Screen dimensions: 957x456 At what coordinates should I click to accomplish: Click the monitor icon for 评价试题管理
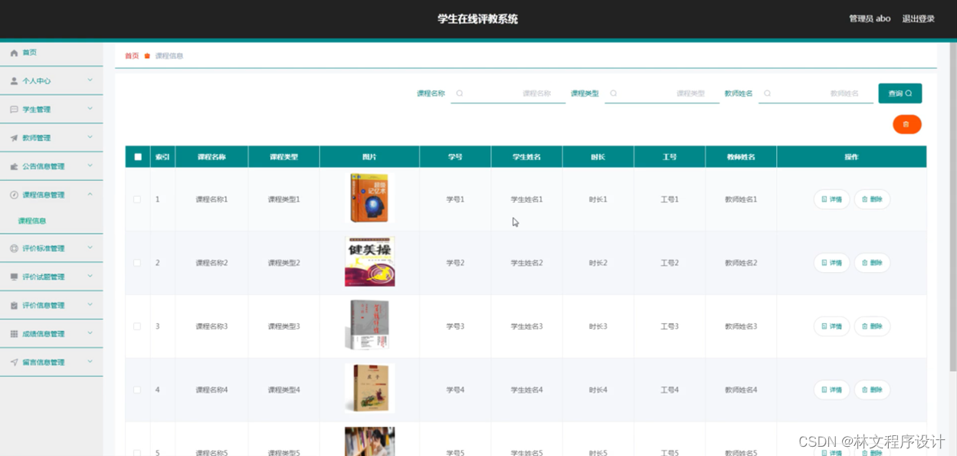(x=14, y=277)
